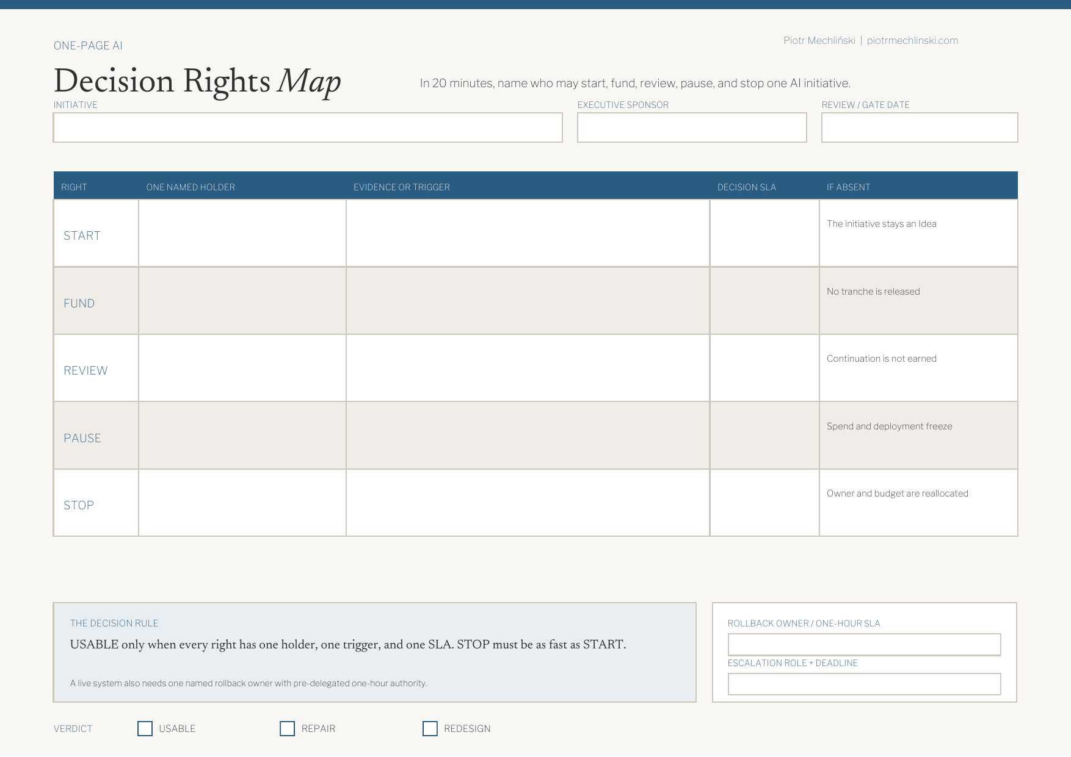Click the FUND row's evidence or trigger cell
Viewport: 1071px width, 757px height.
coord(528,301)
